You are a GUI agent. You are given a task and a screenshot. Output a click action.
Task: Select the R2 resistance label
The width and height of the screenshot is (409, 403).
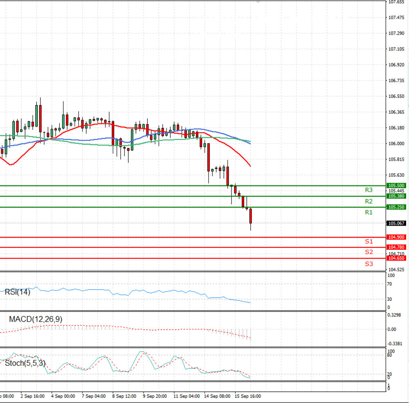(369, 201)
